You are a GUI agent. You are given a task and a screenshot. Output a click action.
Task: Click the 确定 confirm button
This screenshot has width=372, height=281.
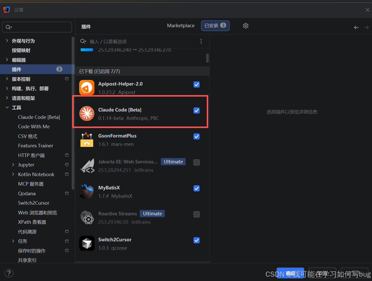[x=290, y=273]
